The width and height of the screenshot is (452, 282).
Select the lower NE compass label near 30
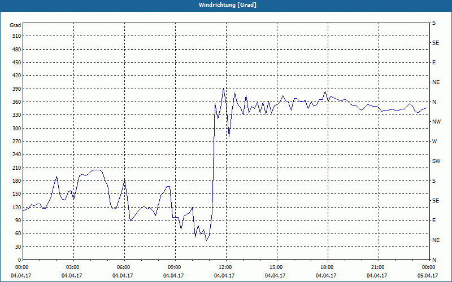point(436,240)
